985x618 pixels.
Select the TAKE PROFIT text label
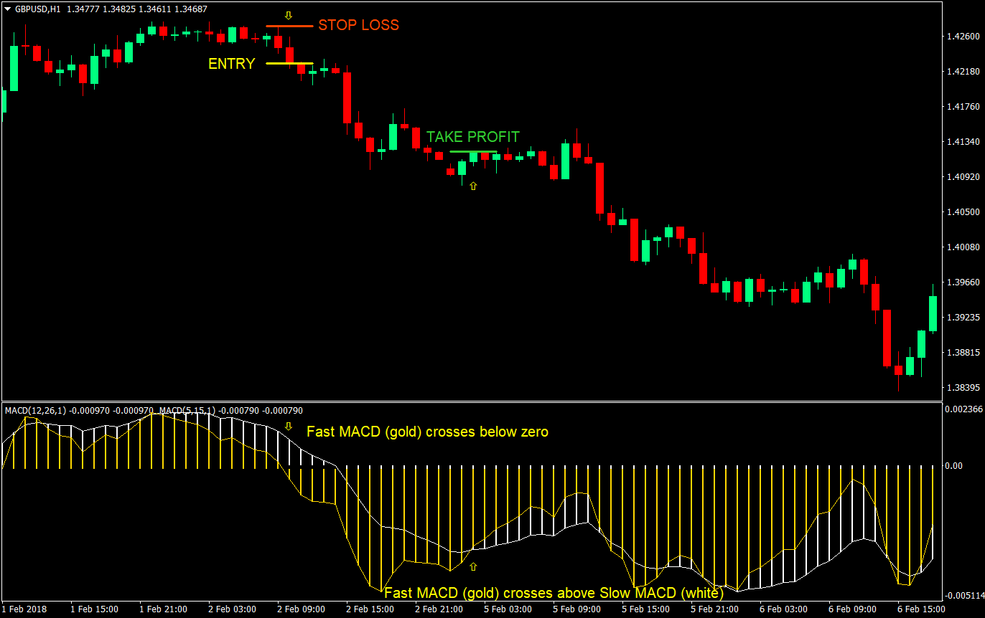[x=472, y=136]
